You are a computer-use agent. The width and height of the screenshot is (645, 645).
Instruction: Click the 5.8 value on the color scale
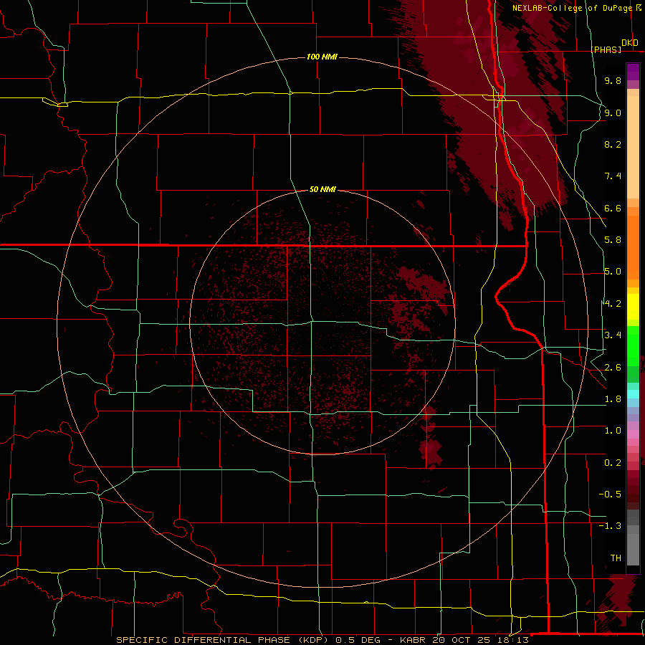pyautogui.click(x=613, y=240)
